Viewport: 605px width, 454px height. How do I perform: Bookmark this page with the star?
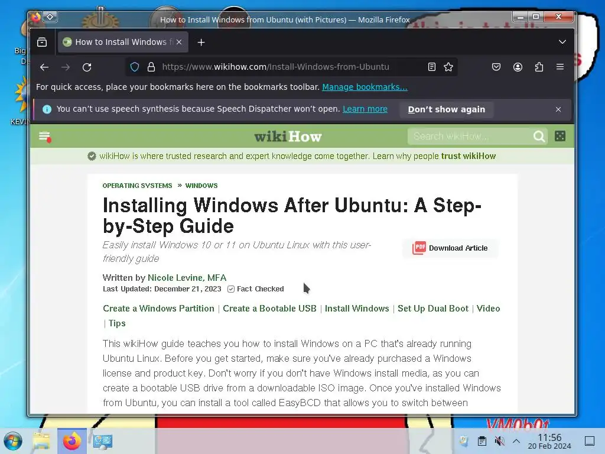click(x=448, y=67)
